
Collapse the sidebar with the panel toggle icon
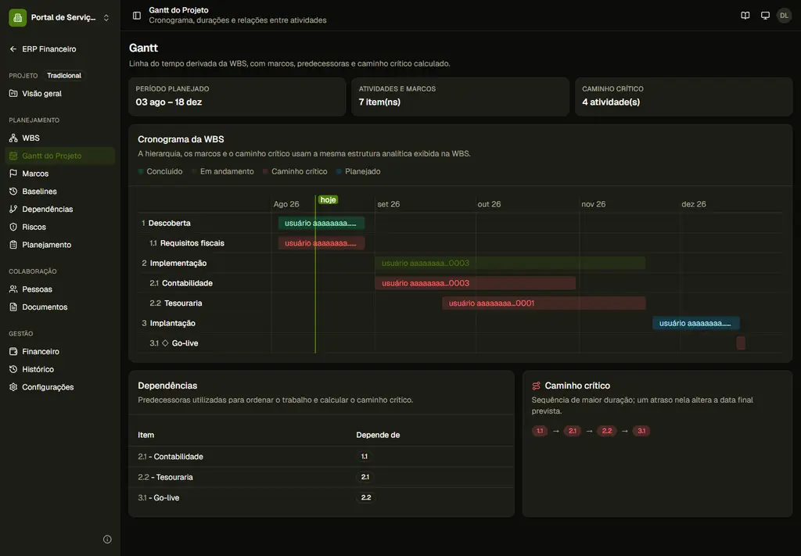[137, 16]
